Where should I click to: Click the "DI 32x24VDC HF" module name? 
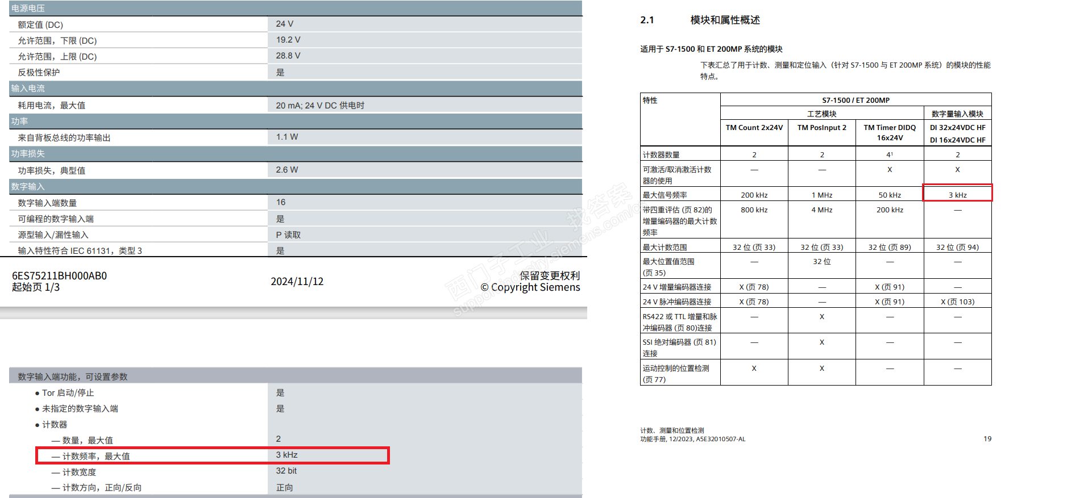click(957, 128)
